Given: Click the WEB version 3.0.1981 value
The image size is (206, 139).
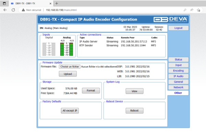Looking at the screenshot, I should point(137,72).
